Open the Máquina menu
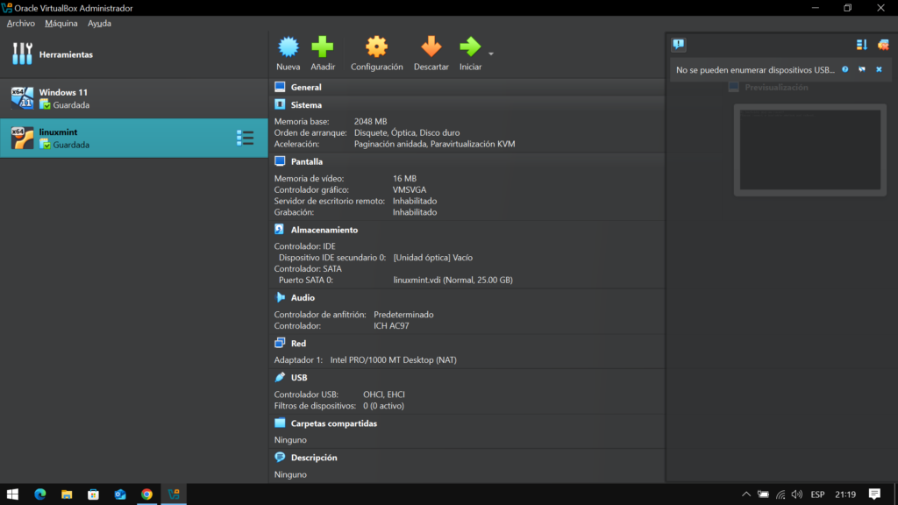The image size is (898, 505). click(x=61, y=24)
